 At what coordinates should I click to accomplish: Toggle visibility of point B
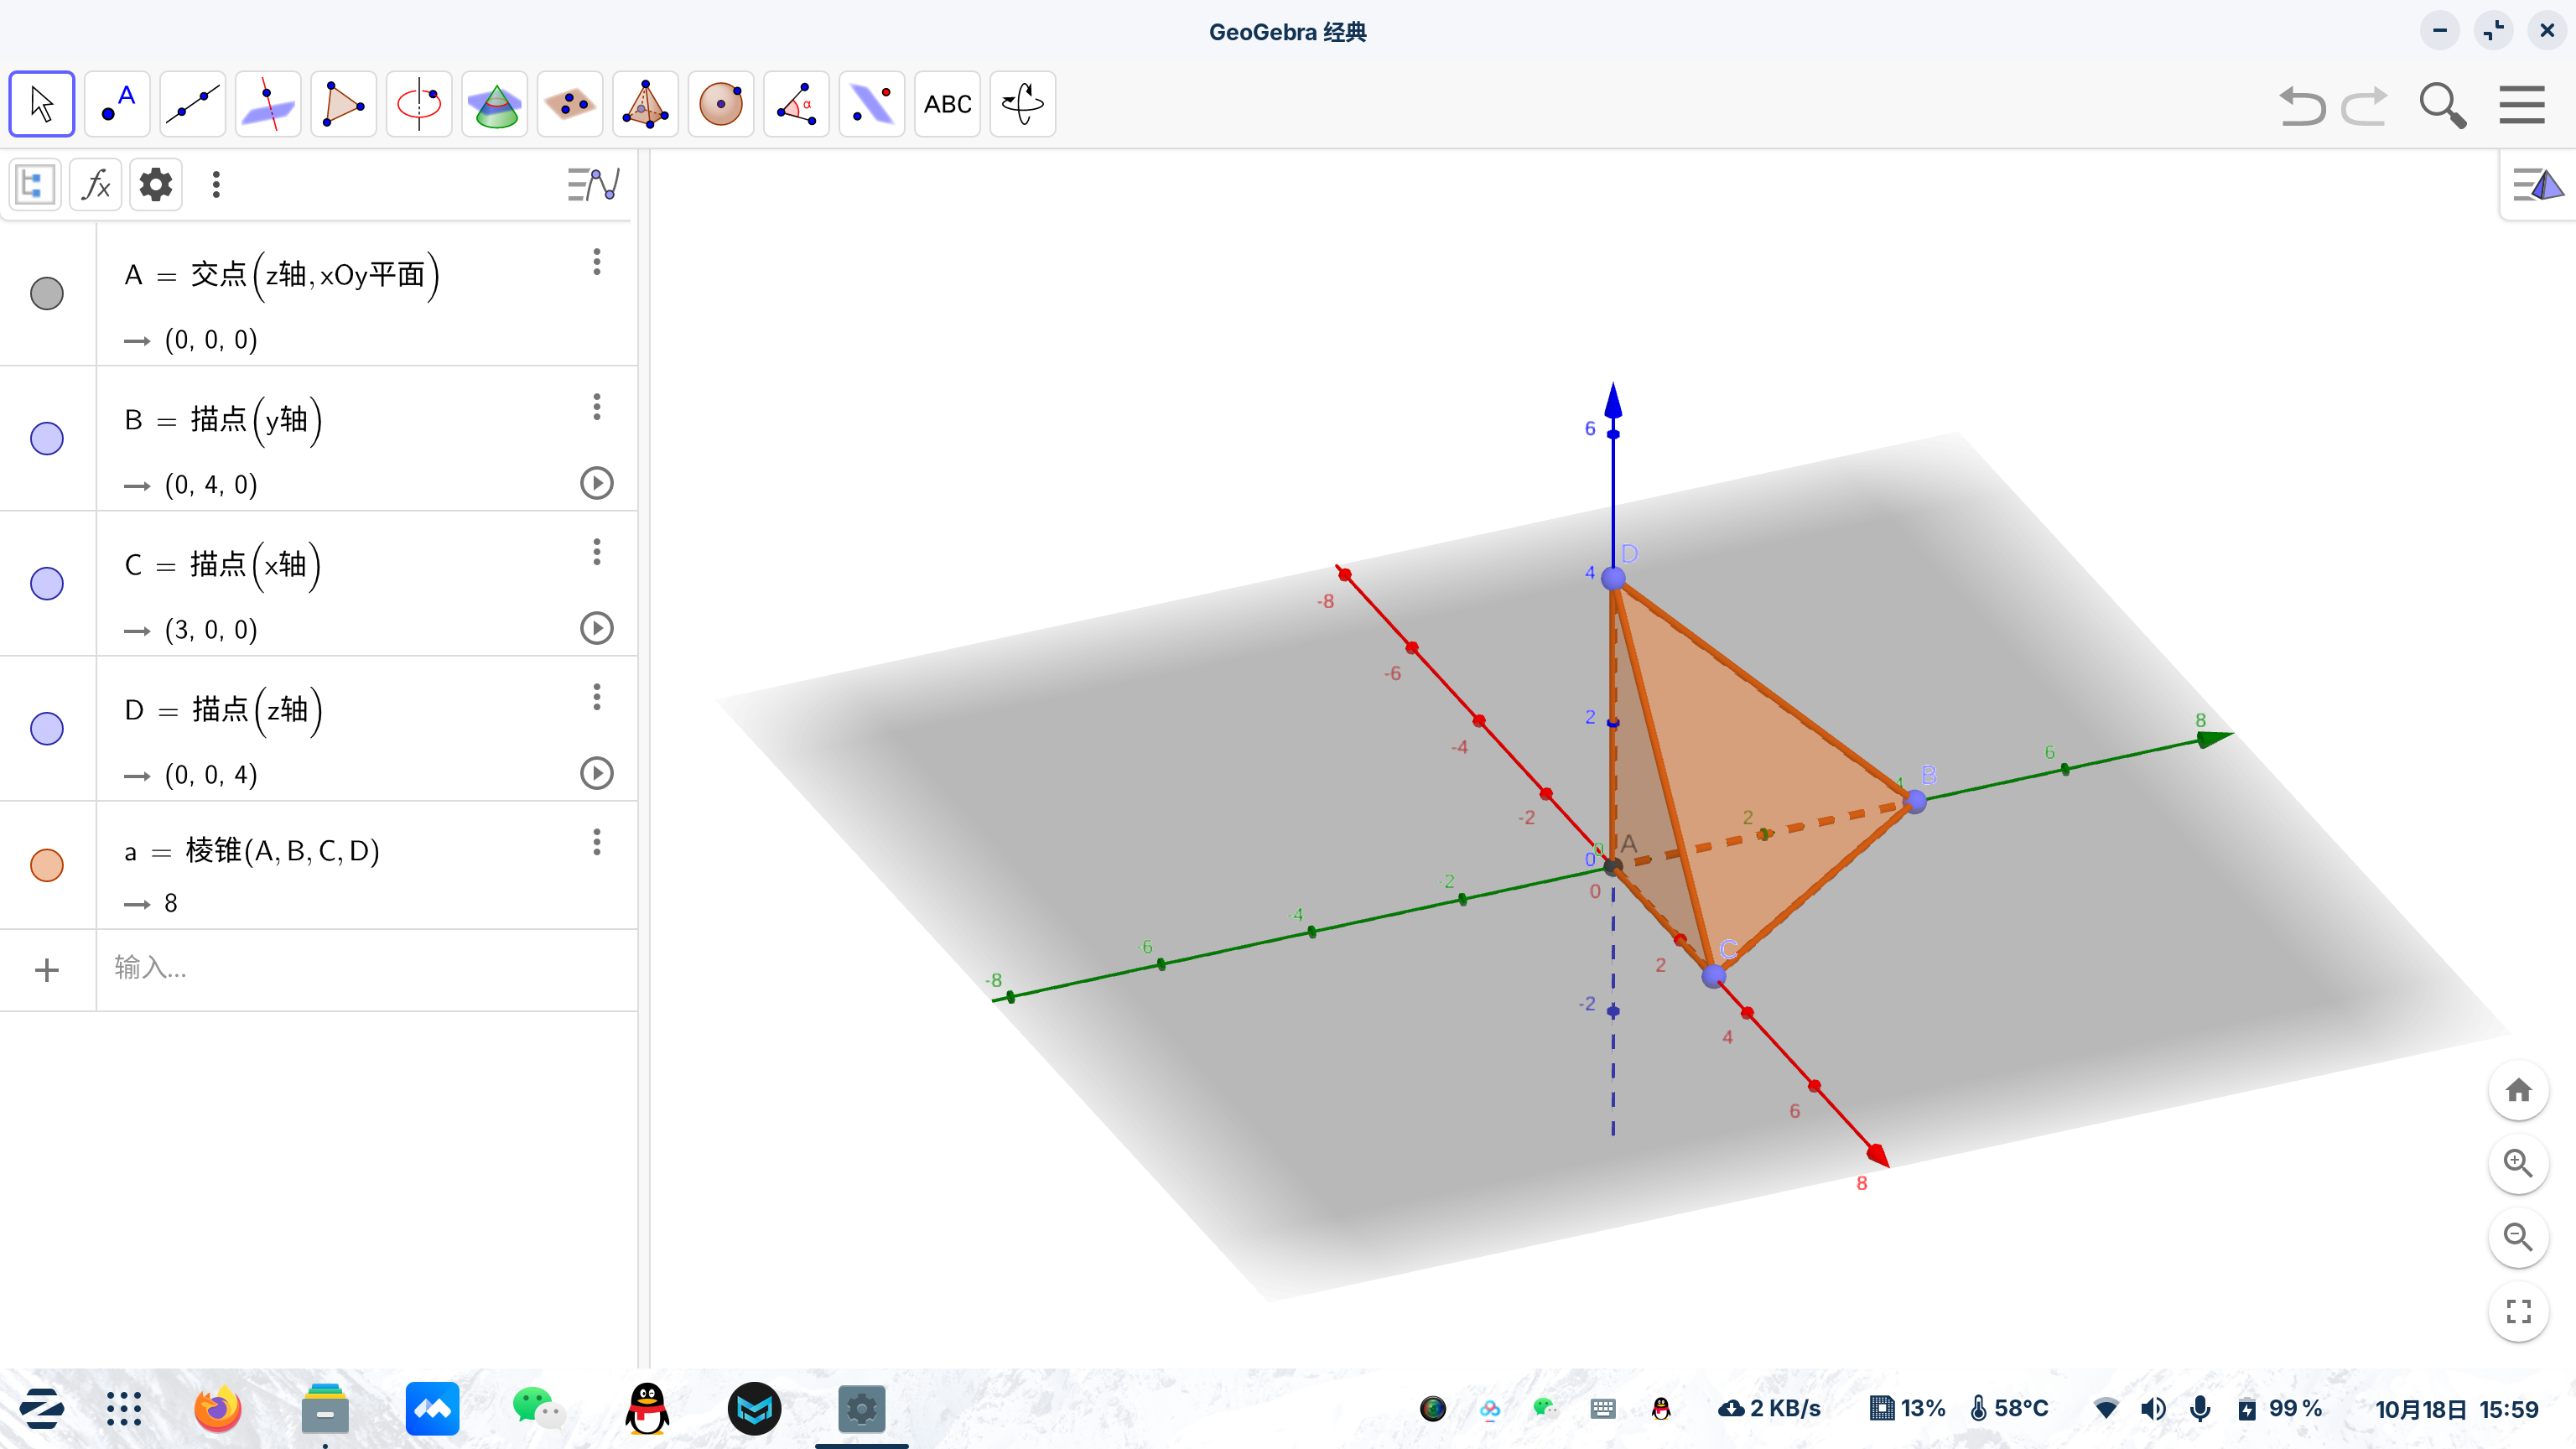[47, 438]
